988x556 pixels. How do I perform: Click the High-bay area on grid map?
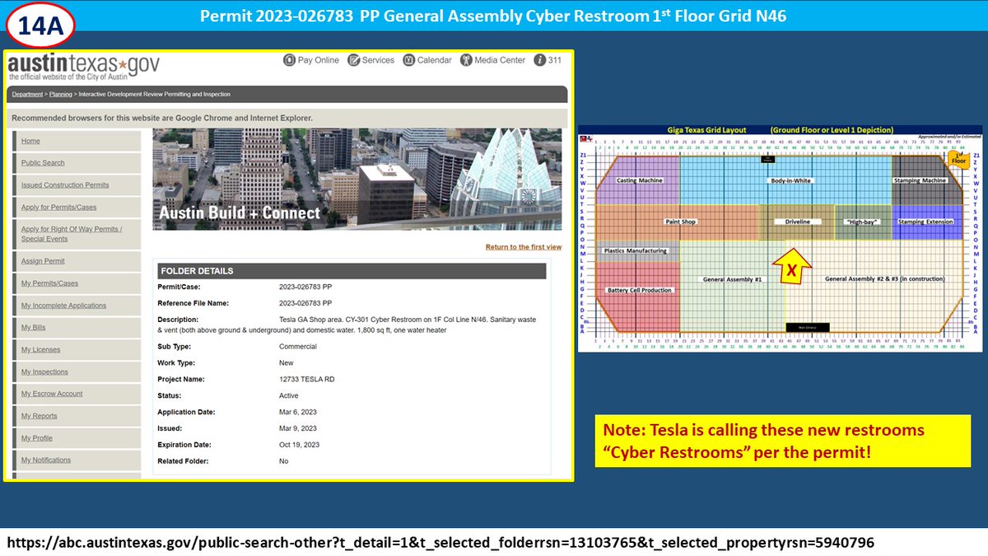point(862,222)
